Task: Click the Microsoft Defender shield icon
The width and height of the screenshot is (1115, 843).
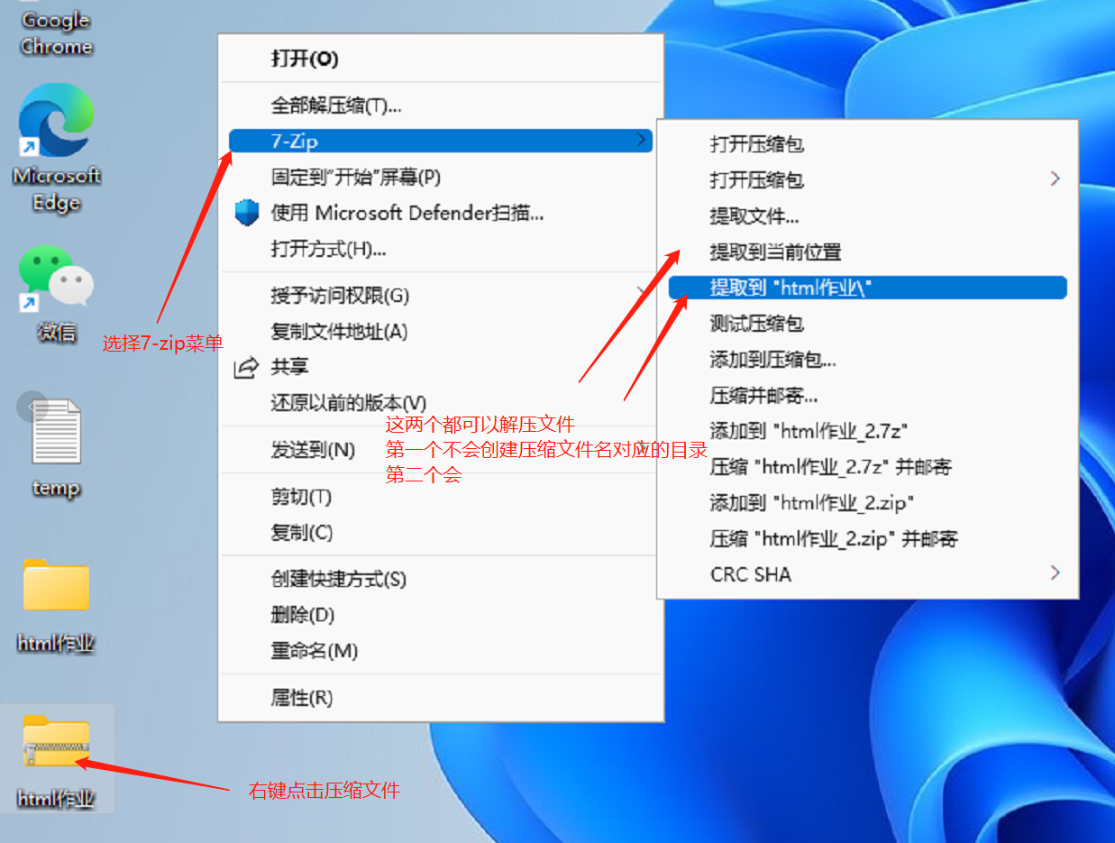Action: tap(246, 214)
